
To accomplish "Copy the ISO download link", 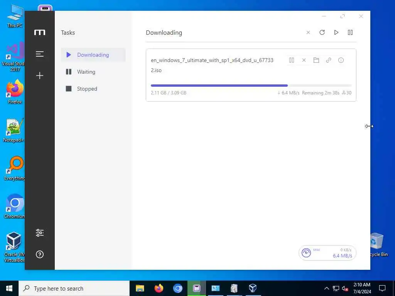I will coord(329,60).
